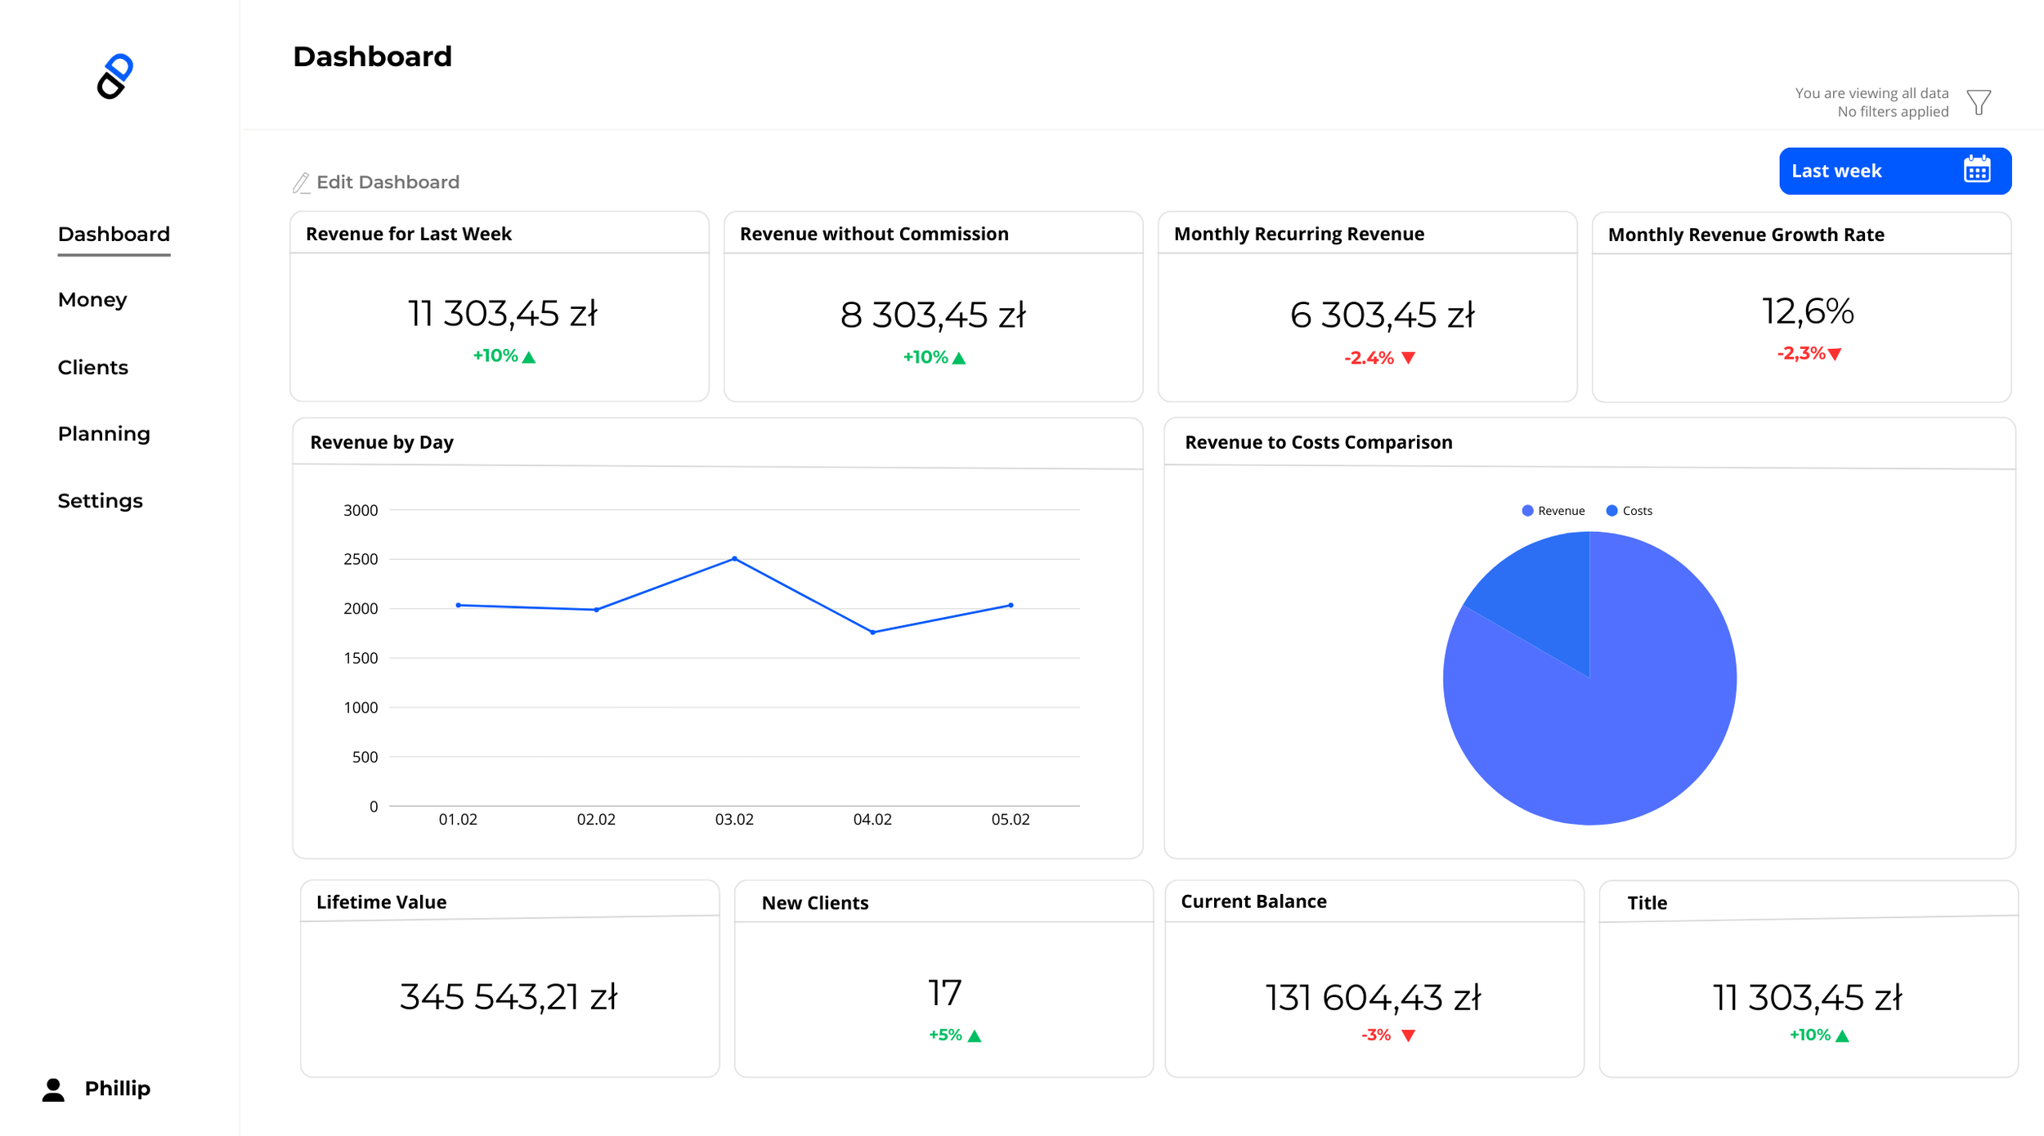Screen dimensions: 2044x1136
Task: Go to the Money menu item
Action: (92, 300)
